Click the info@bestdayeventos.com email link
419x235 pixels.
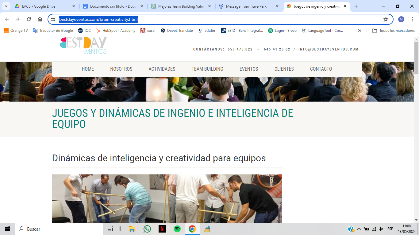[329, 49]
